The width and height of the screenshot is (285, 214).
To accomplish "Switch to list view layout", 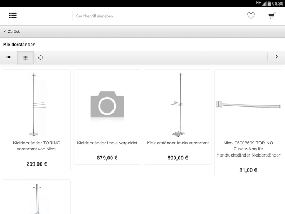I will pos(8,57).
